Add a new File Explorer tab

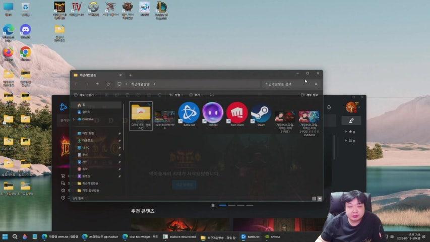[x=130, y=75]
